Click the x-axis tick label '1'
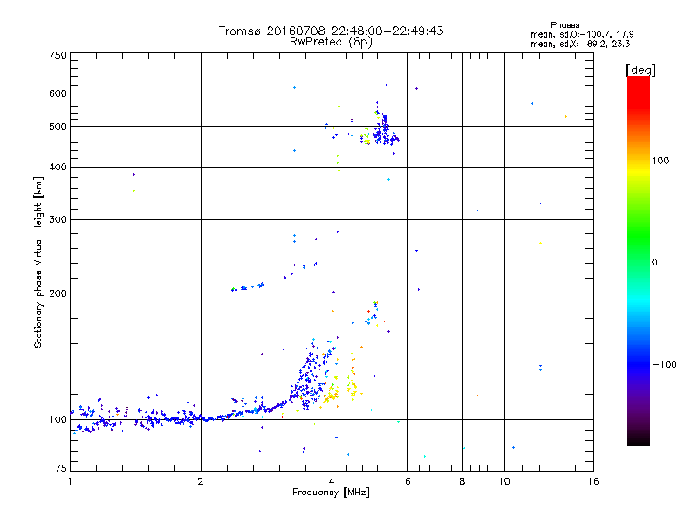Viewport: 698px width, 524px height. click(x=70, y=481)
